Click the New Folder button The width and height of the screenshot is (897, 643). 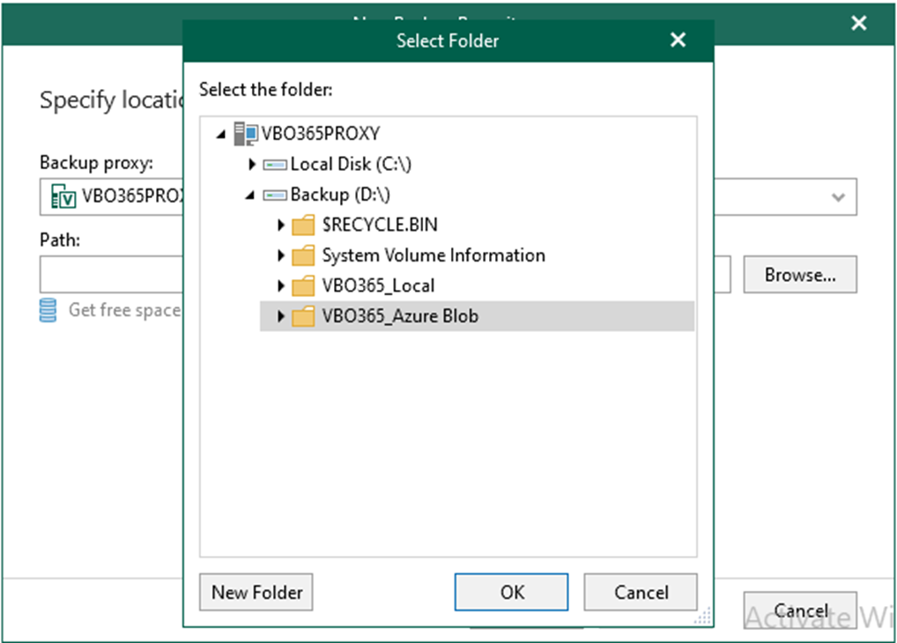256,592
